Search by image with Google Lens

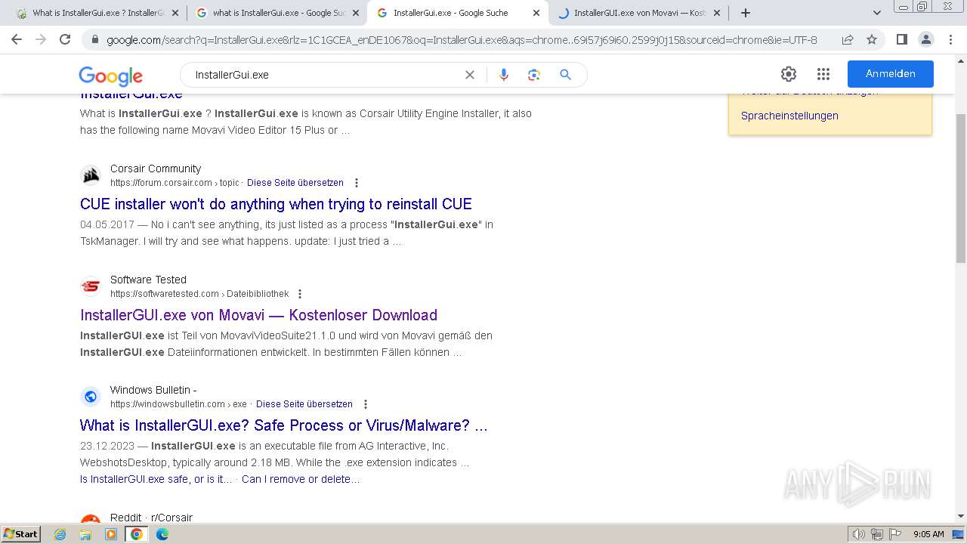click(534, 75)
